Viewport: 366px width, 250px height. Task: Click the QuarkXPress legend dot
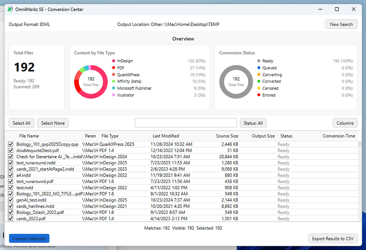pyautogui.click(x=114, y=75)
